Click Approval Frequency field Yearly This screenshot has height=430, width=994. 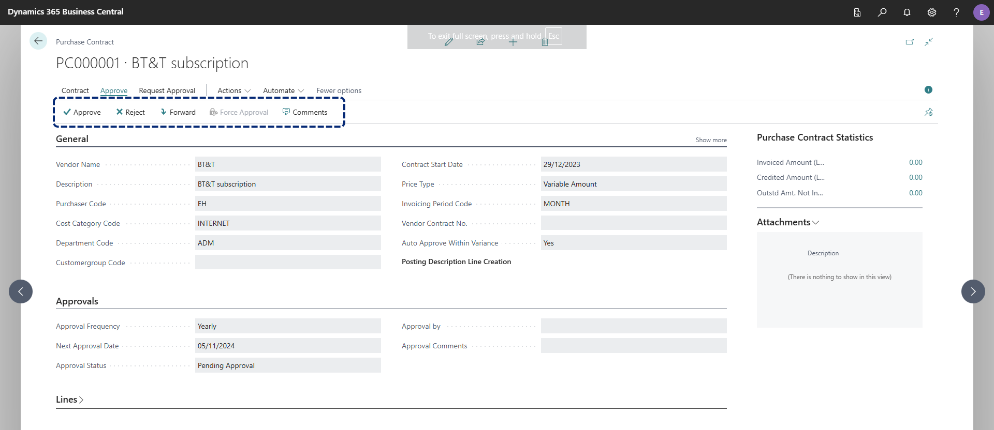(288, 326)
